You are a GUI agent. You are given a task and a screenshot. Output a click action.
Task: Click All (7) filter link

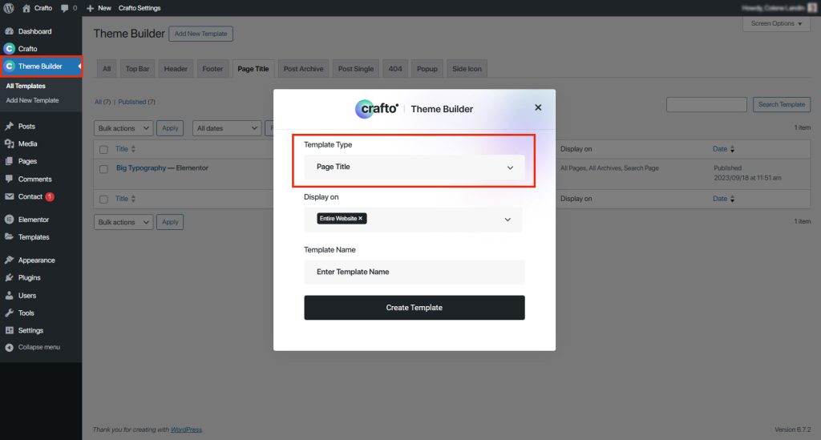click(x=103, y=102)
